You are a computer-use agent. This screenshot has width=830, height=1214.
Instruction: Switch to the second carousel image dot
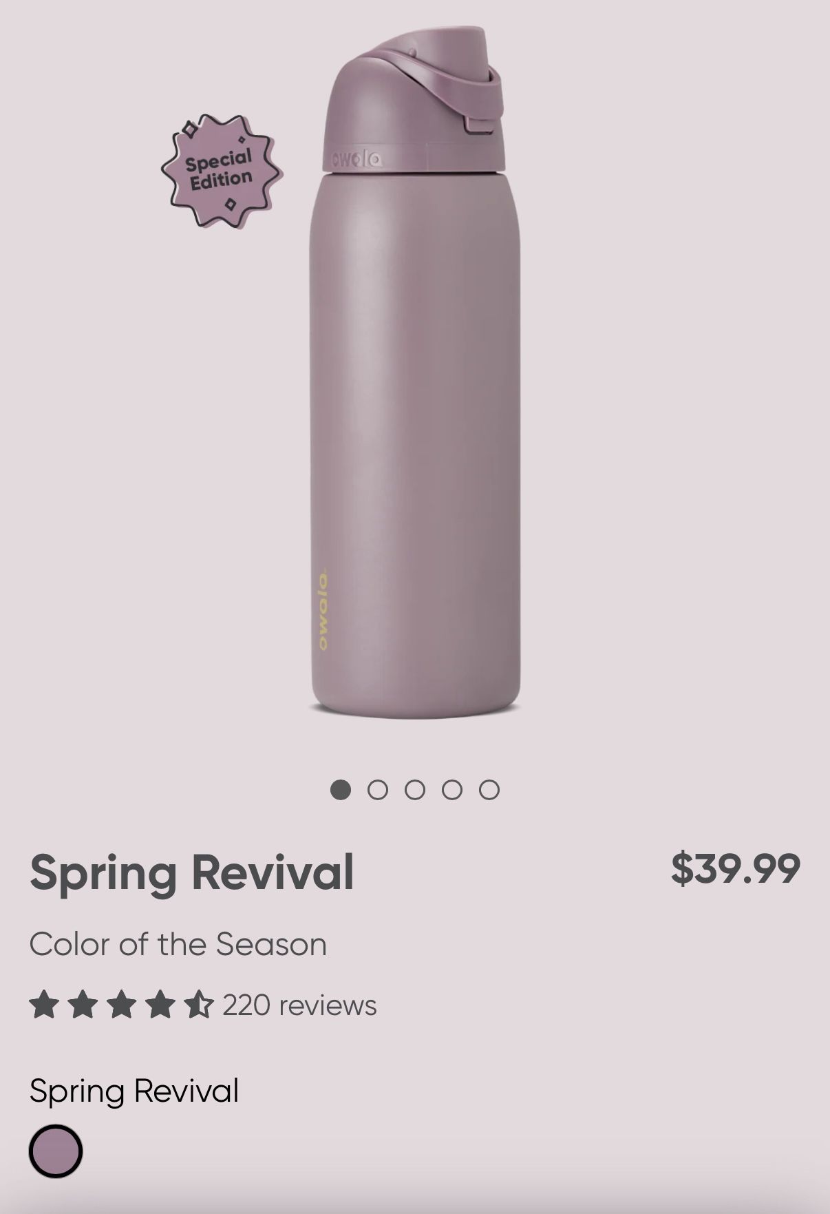[x=378, y=790]
